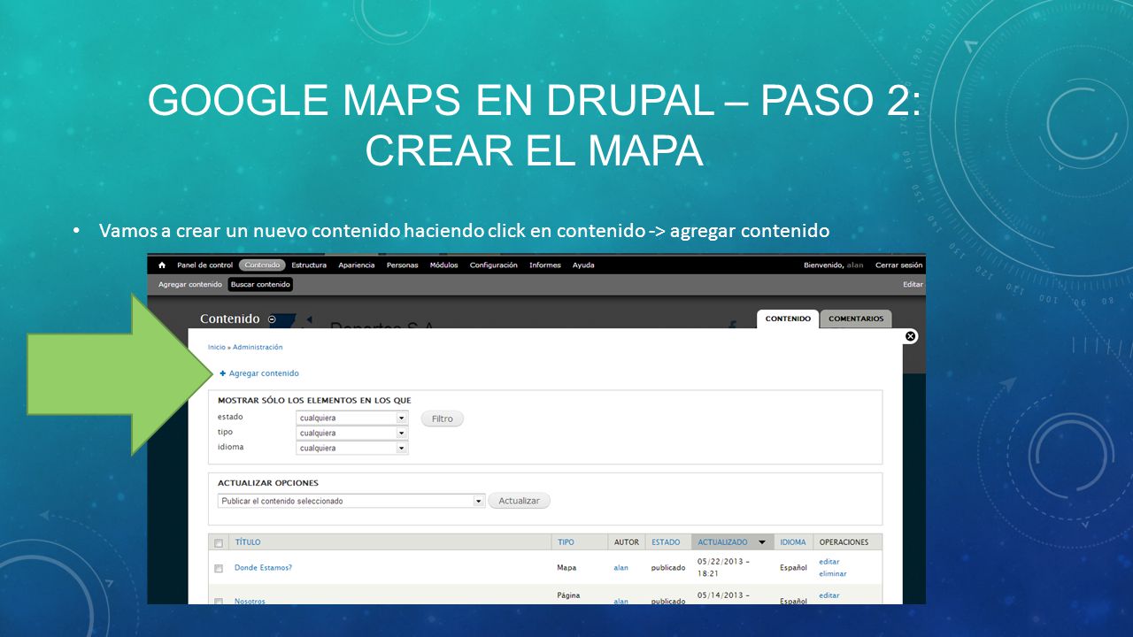Open the Personas menu
Image resolution: width=1133 pixels, height=637 pixels.
403,265
